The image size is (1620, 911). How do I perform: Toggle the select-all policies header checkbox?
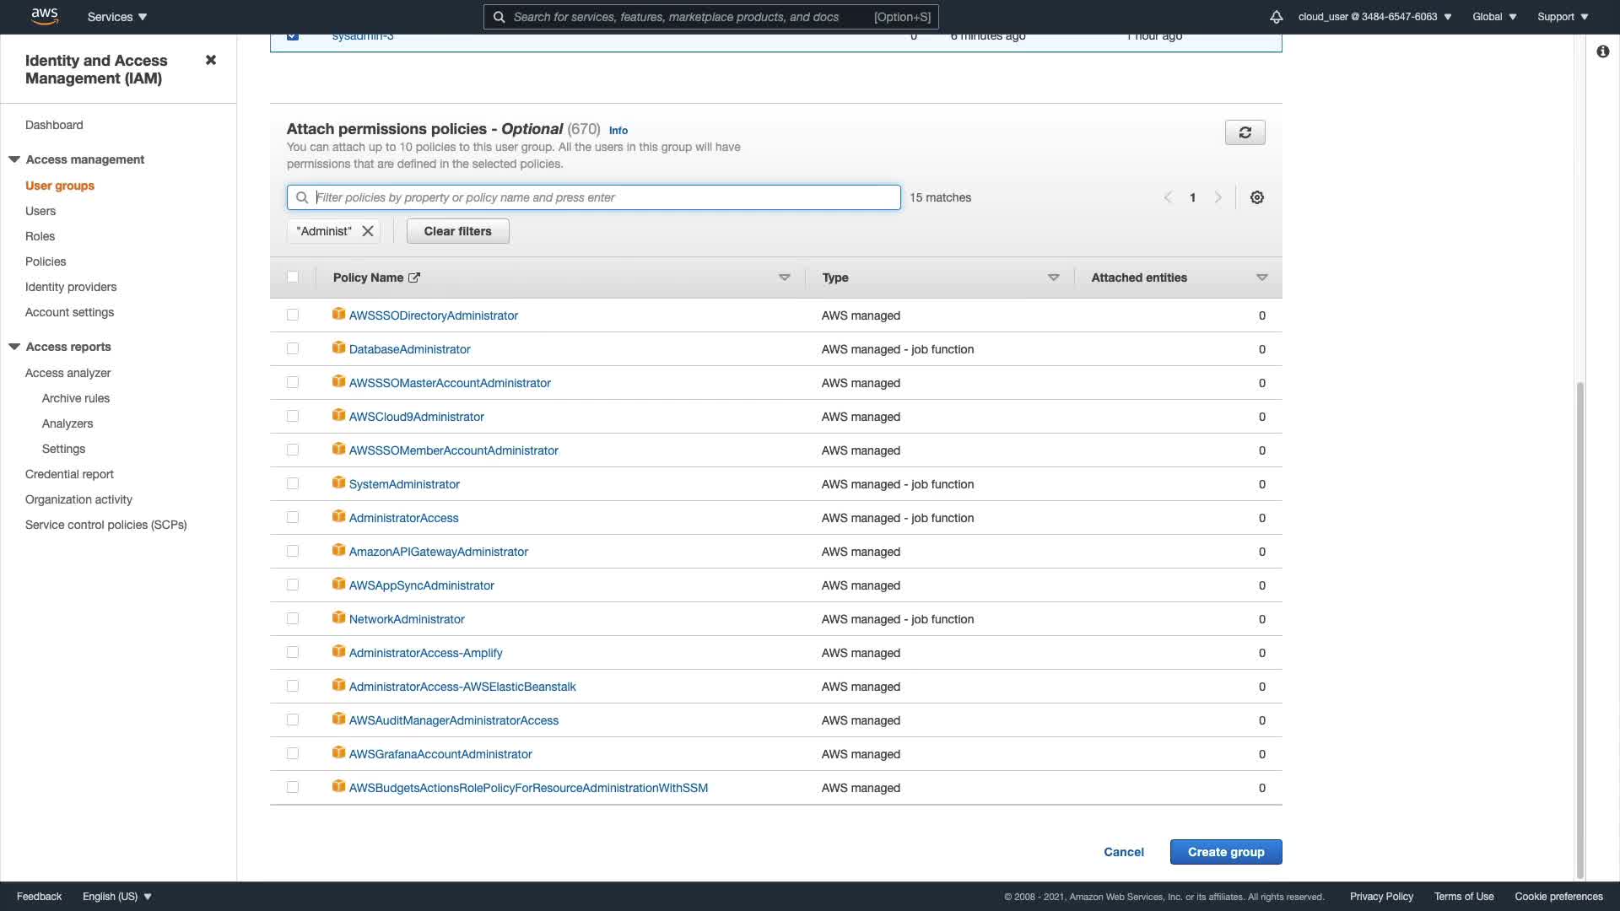(293, 277)
